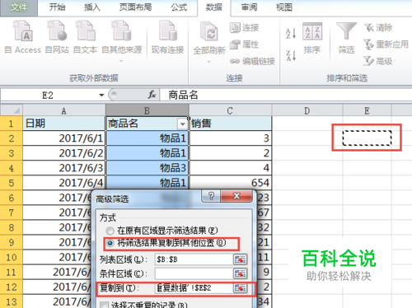Select 将筛选结果复制到其他位置 radio option
The image size is (412, 308).
(166, 243)
